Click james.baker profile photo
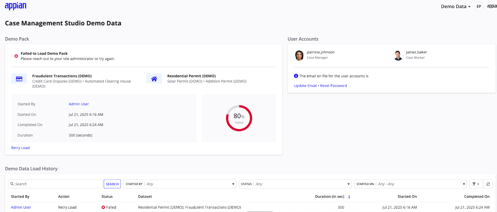 398,55
